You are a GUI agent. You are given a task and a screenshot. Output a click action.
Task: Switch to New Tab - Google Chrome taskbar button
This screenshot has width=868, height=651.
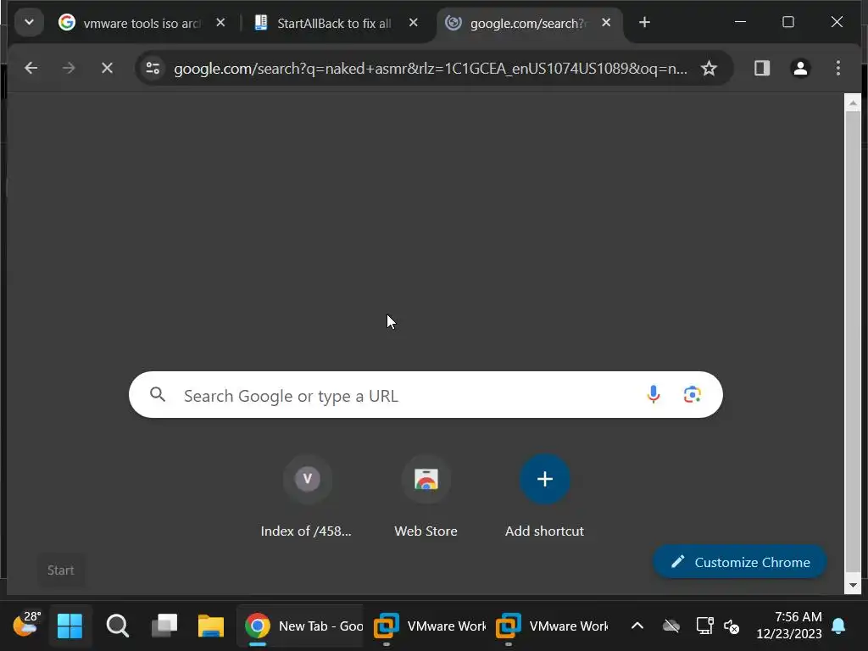pos(301,626)
